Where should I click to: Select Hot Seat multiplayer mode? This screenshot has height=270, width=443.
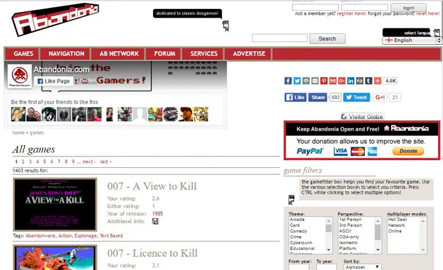[397, 220]
